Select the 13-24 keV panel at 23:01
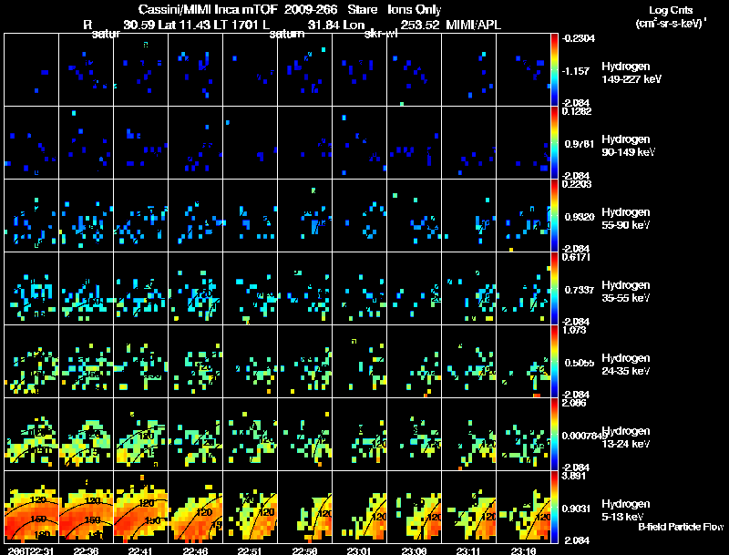The height and width of the screenshot is (555, 729). (359, 434)
